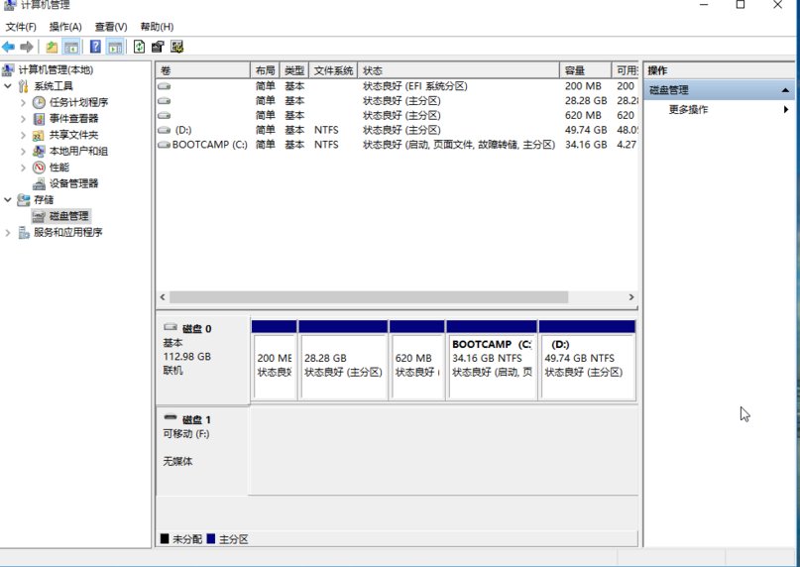Select the BOOTCAMP 34.16 GB NTFS partition
The width and height of the screenshot is (800, 567).
point(492,360)
